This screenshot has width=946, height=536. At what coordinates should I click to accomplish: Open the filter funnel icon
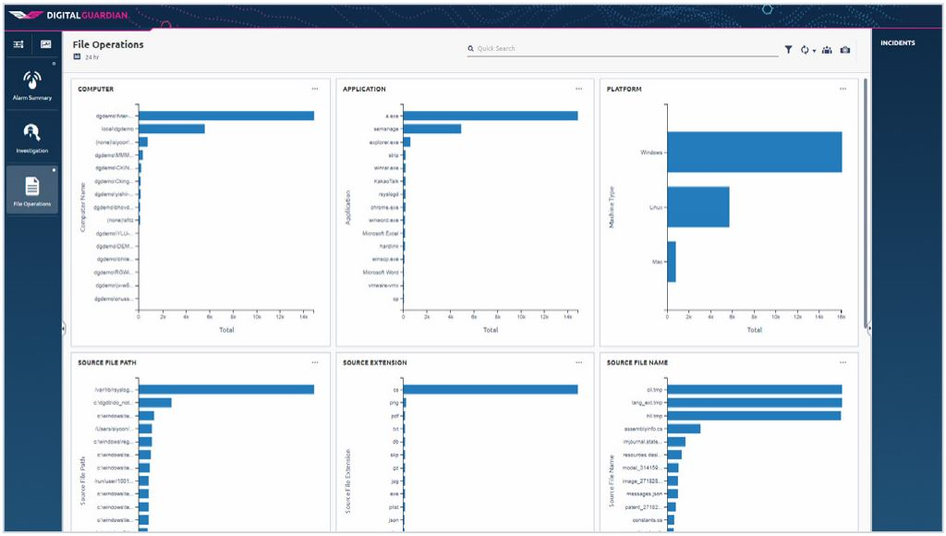tap(789, 51)
